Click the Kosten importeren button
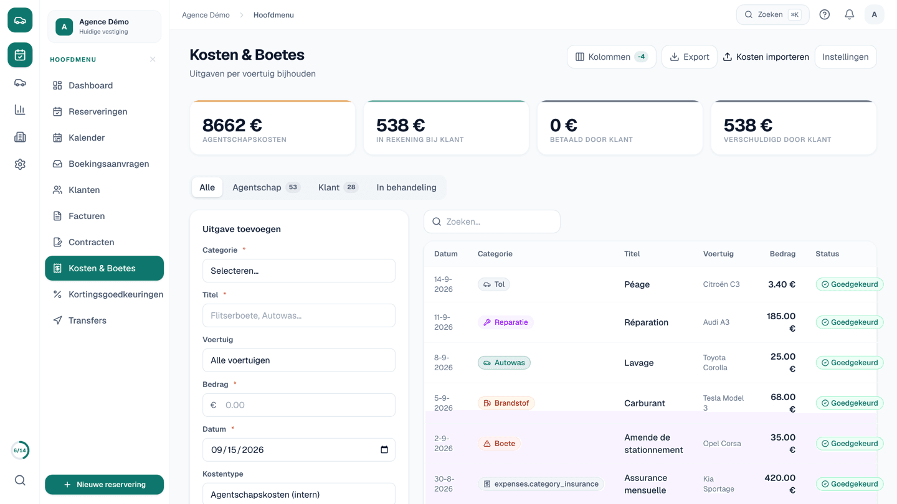 766,57
